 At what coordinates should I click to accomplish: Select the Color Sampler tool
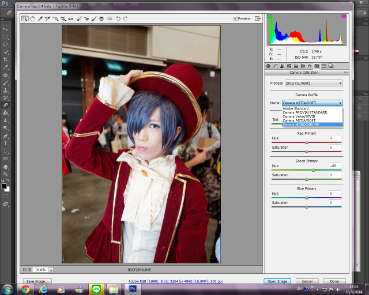click(x=47, y=18)
